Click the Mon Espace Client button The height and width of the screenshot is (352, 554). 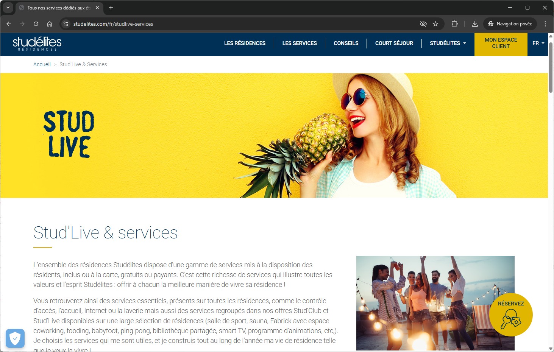[x=501, y=43]
